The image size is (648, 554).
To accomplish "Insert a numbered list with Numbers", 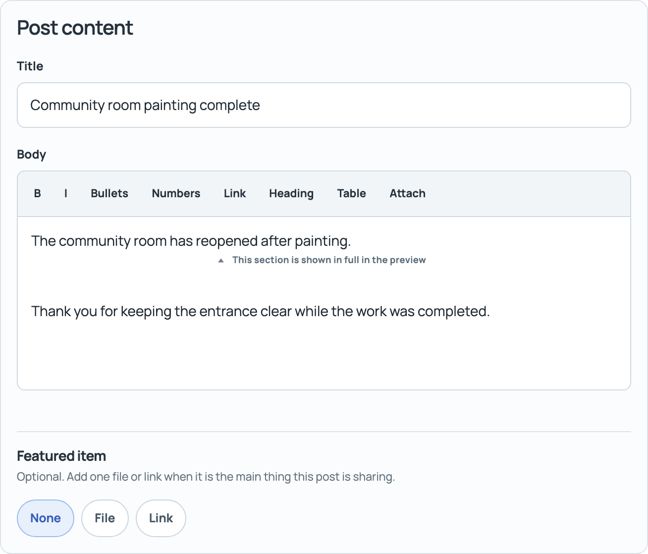I will tap(176, 193).
